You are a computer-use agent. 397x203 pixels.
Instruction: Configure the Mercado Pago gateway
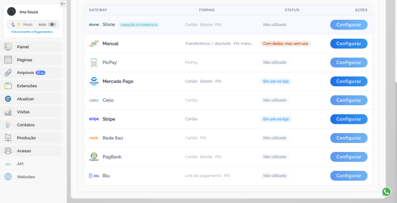(348, 81)
